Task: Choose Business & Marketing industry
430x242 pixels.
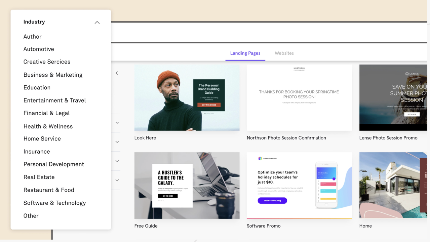Action: (x=53, y=75)
